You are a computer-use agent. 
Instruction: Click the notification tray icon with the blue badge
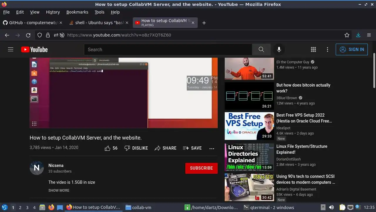pyautogui.click(x=358, y=207)
